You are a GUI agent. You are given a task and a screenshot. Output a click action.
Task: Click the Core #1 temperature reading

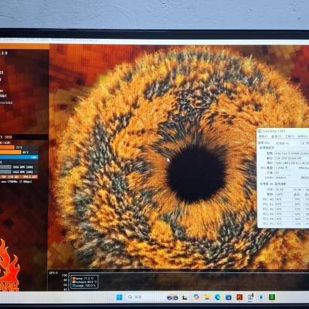(284, 205)
